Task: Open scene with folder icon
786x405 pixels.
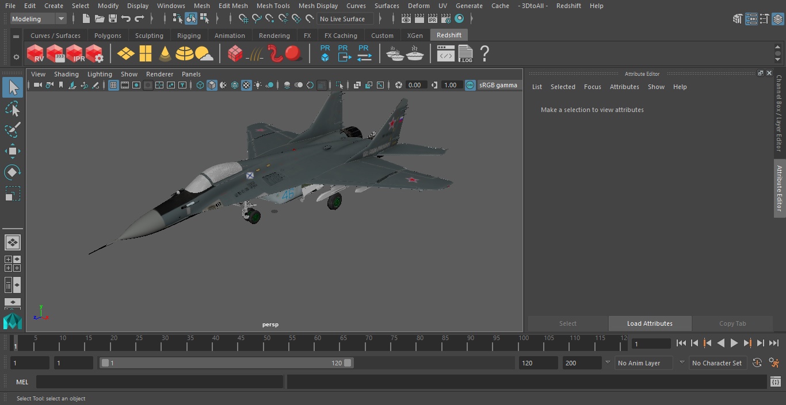Action: (100, 19)
